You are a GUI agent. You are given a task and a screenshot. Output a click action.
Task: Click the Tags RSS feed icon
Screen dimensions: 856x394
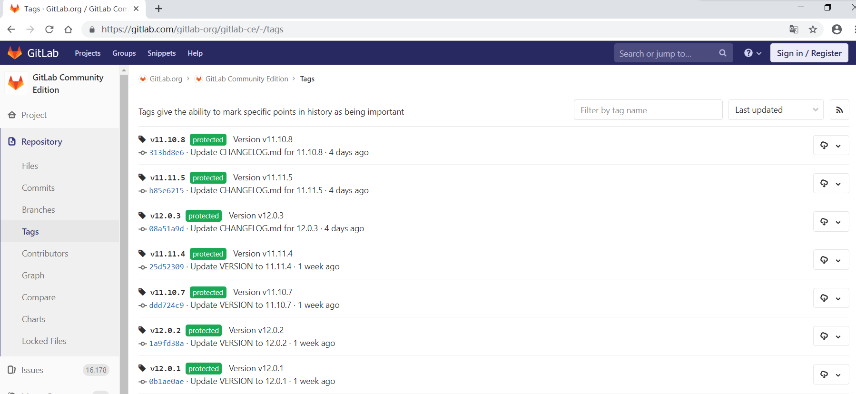839,110
